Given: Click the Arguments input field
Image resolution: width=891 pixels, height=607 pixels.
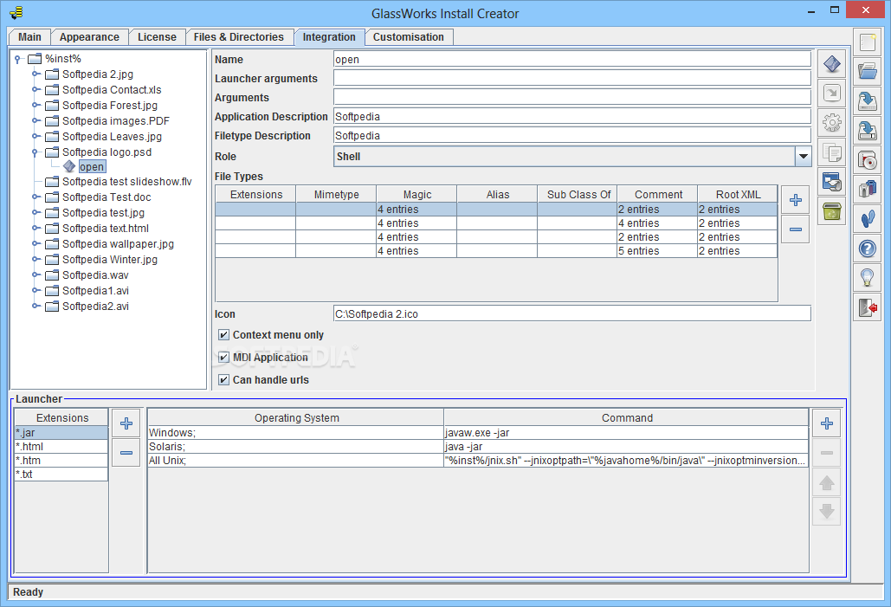Looking at the screenshot, I should tap(571, 97).
